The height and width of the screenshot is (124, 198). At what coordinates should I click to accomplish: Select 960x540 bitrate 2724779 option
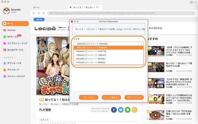point(108,51)
